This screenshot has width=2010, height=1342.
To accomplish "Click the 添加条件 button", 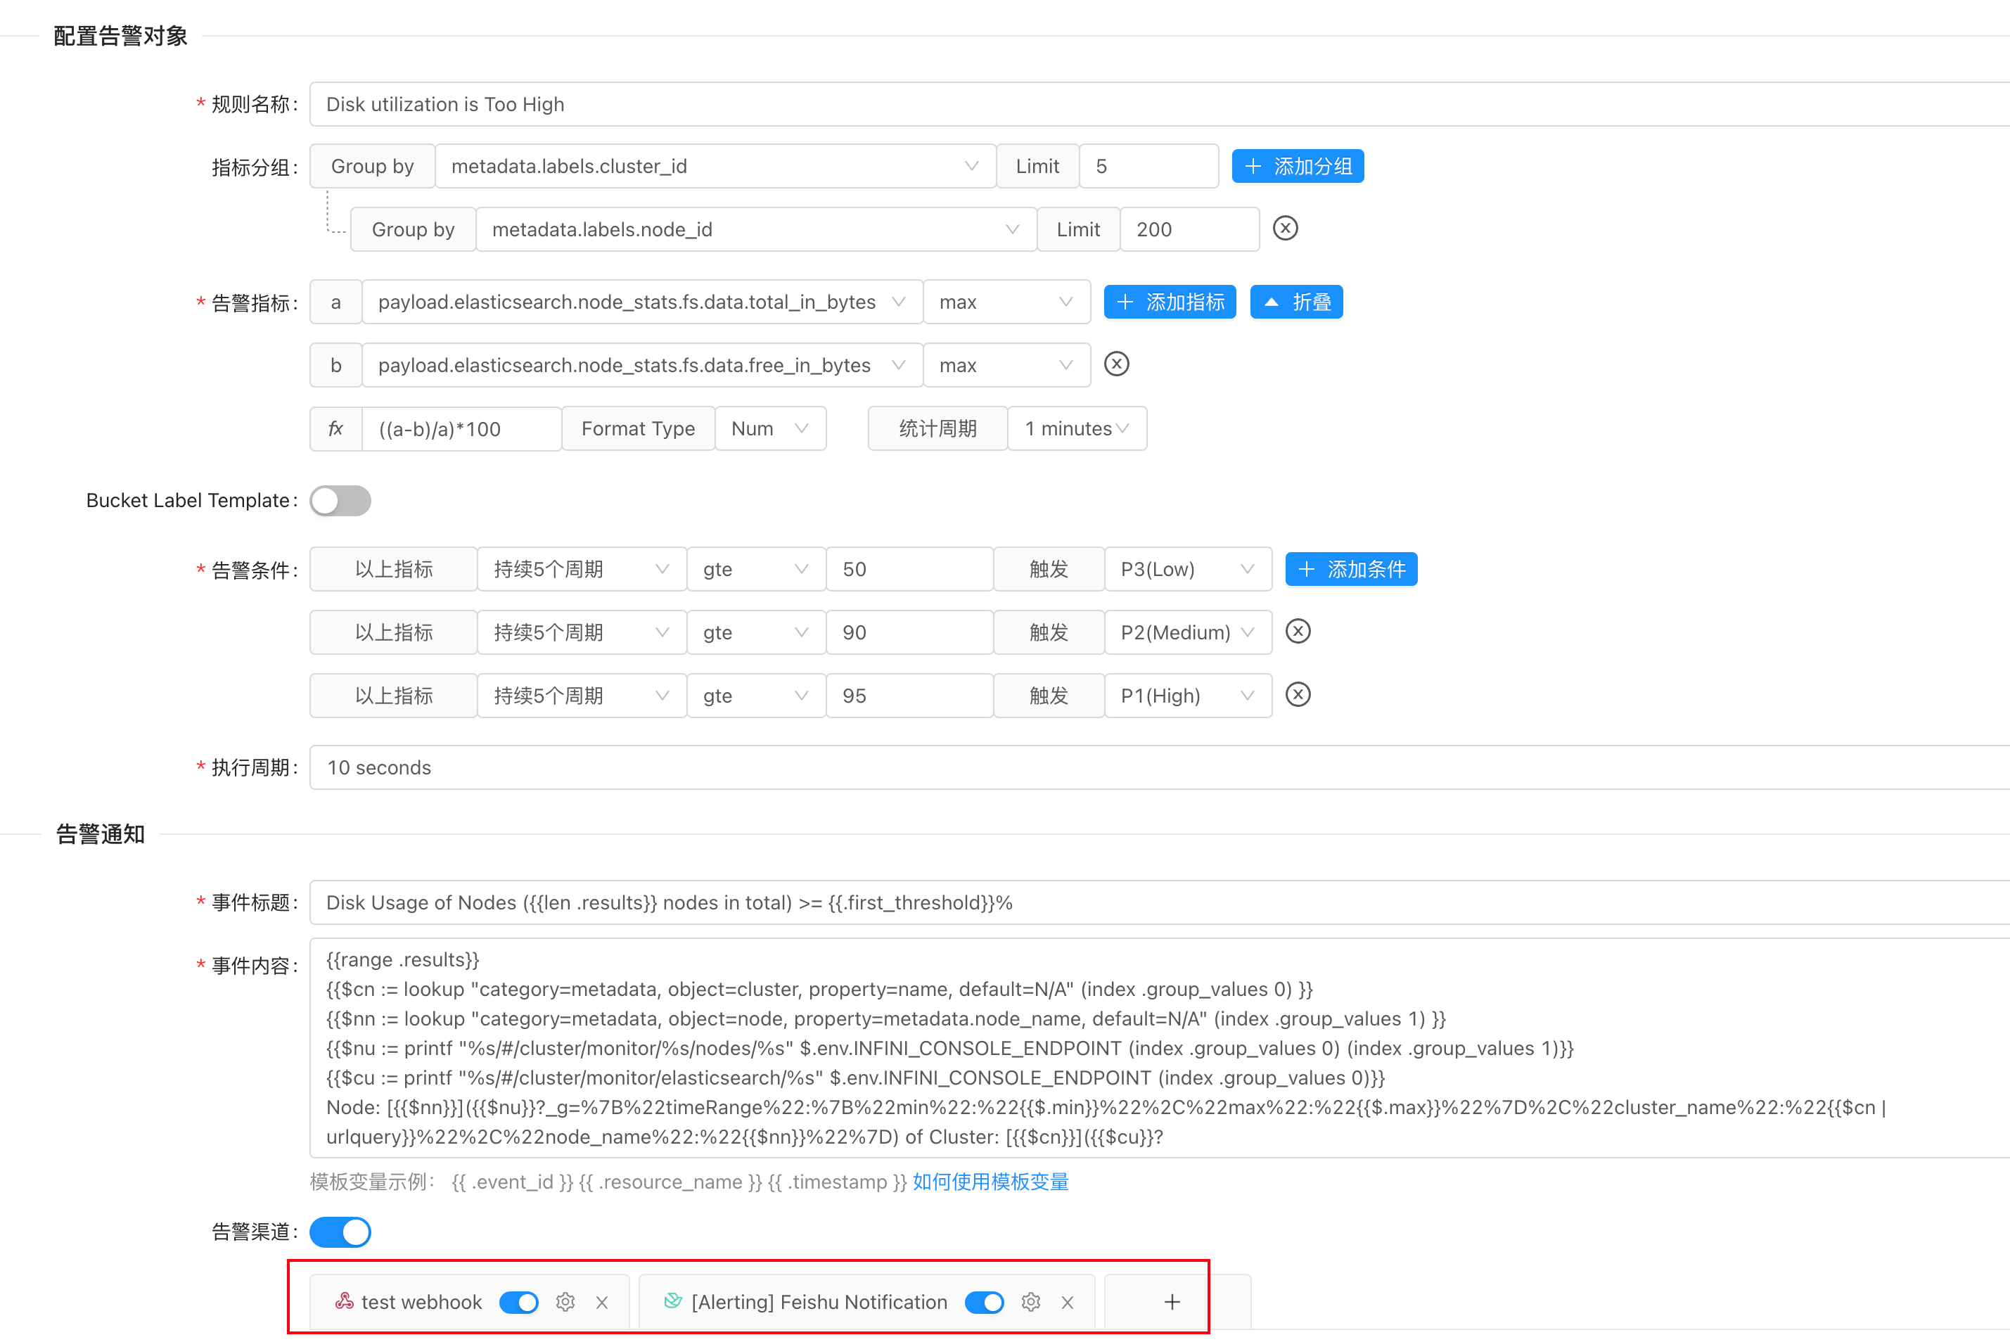I will click(1351, 569).
